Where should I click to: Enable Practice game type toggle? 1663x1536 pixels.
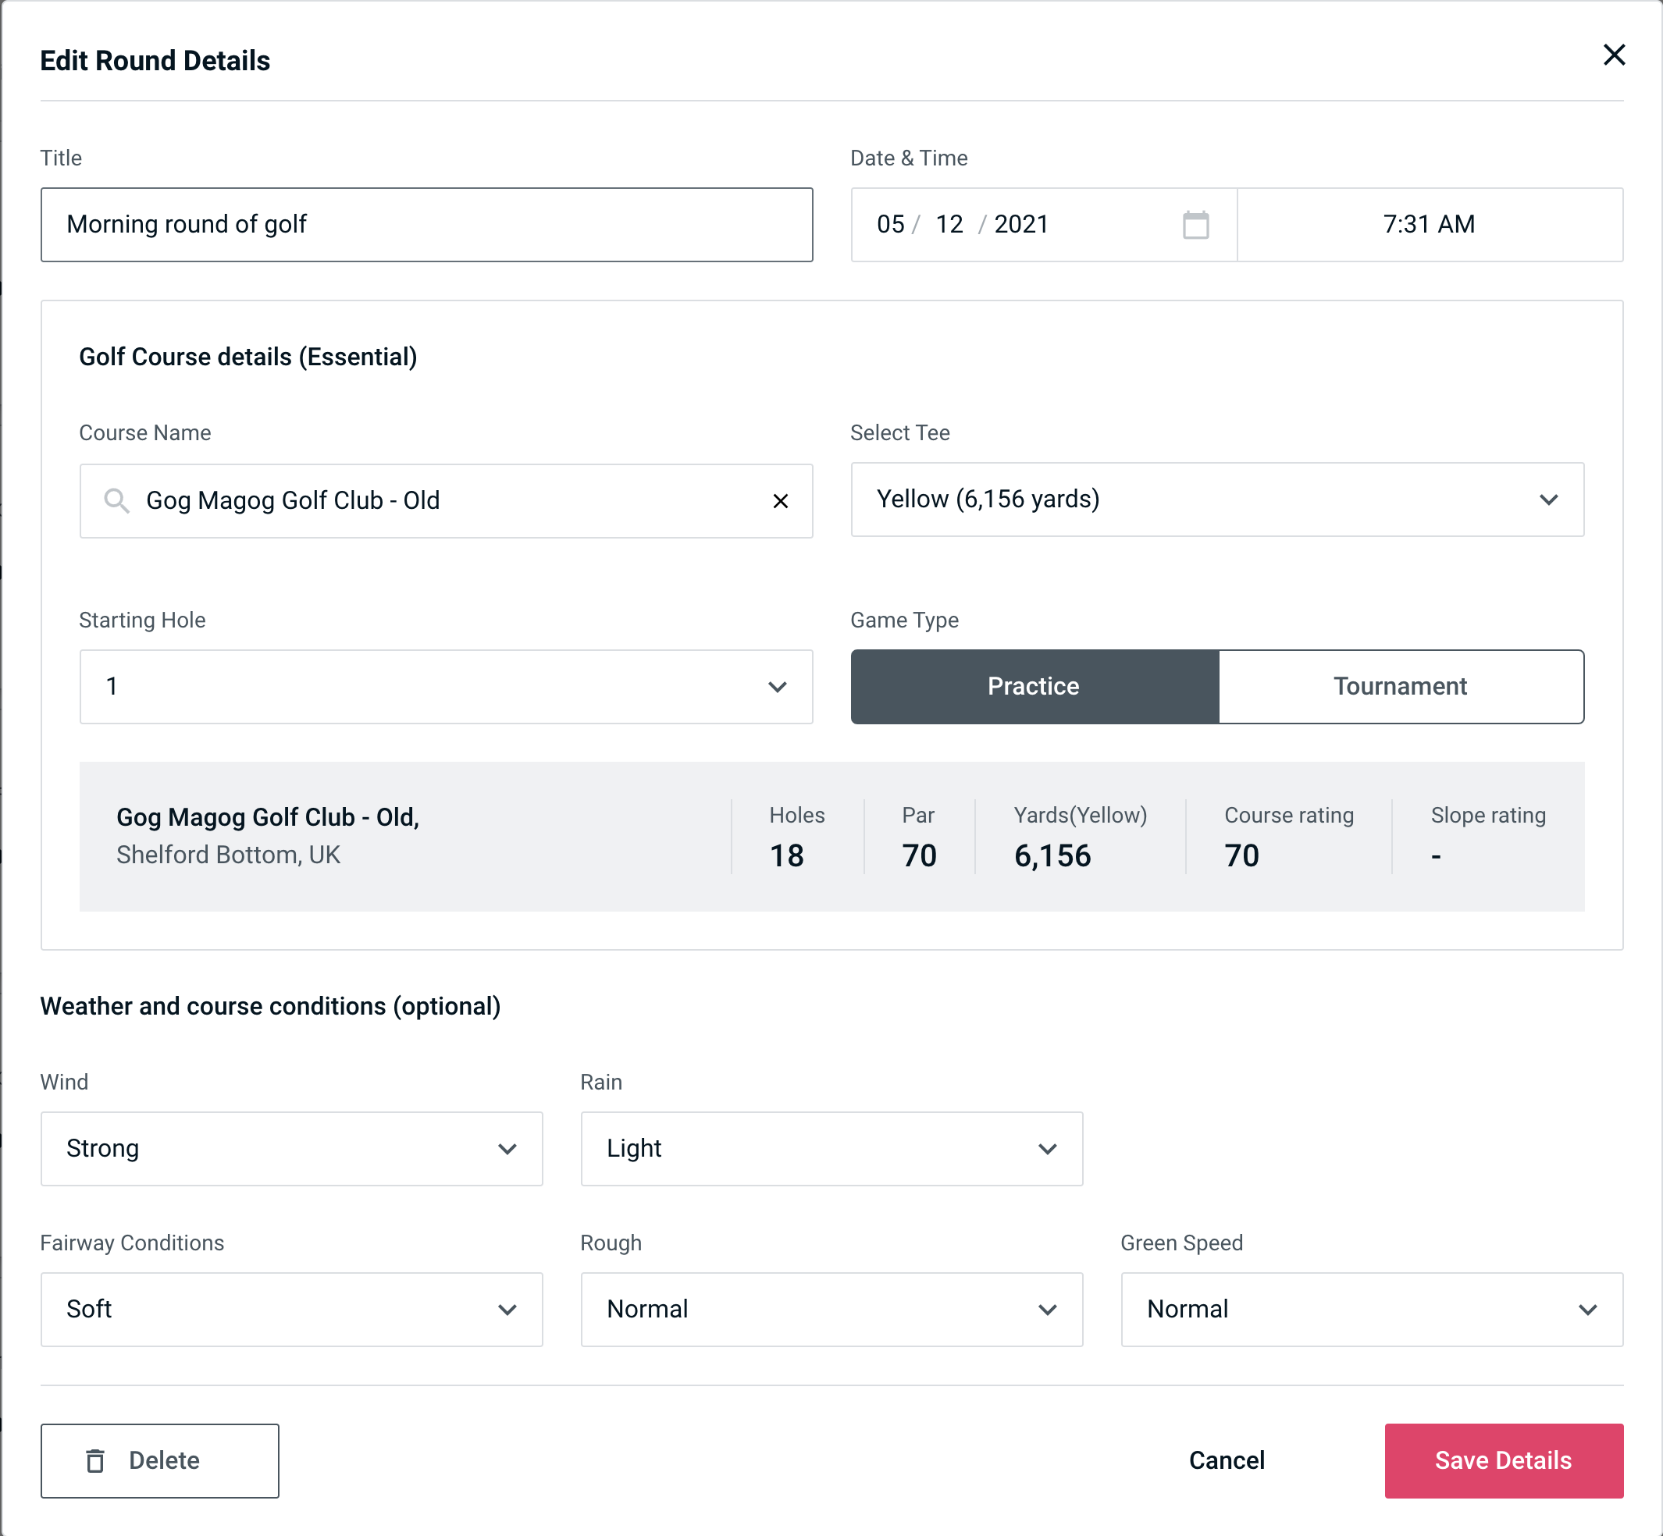click(1034, 686)
